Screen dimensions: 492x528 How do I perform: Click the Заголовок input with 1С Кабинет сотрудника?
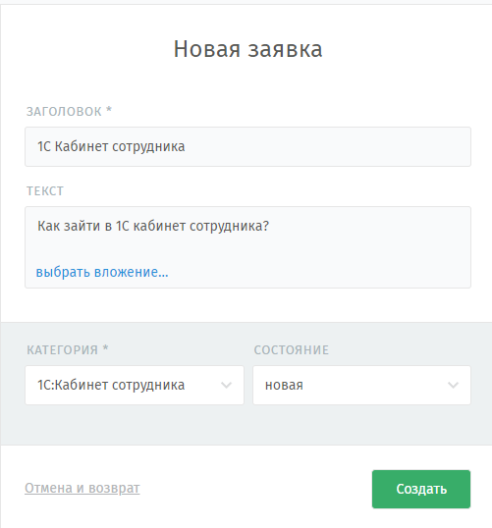[x=247, y=146]
